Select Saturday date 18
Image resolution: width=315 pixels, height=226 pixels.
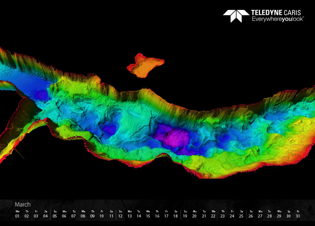(175, 216)
